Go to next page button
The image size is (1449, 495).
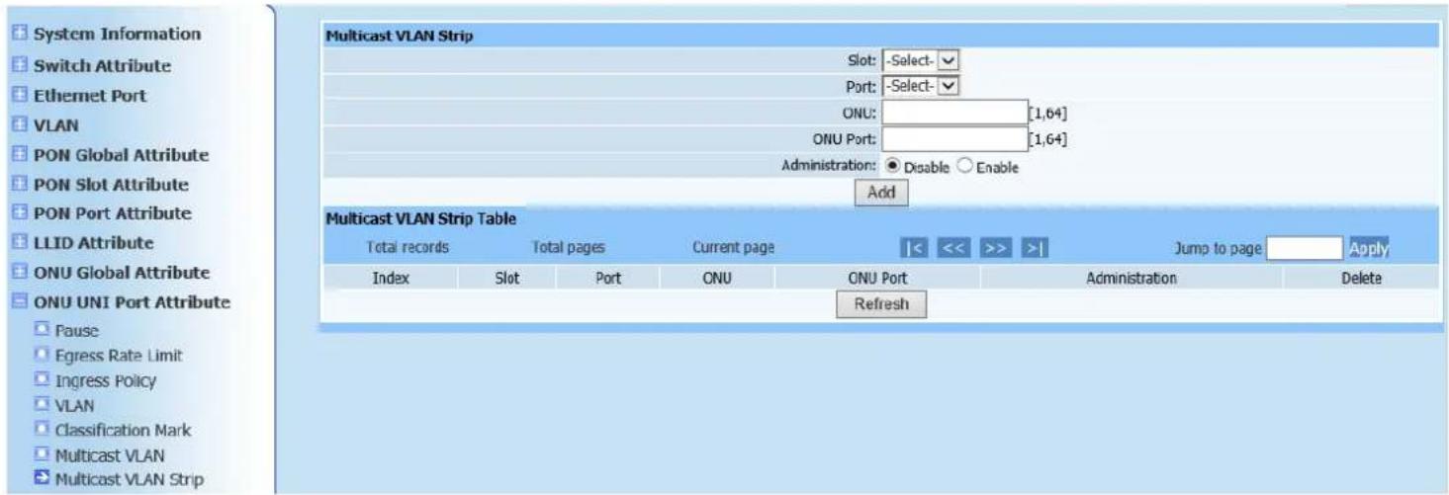(994, 249)
